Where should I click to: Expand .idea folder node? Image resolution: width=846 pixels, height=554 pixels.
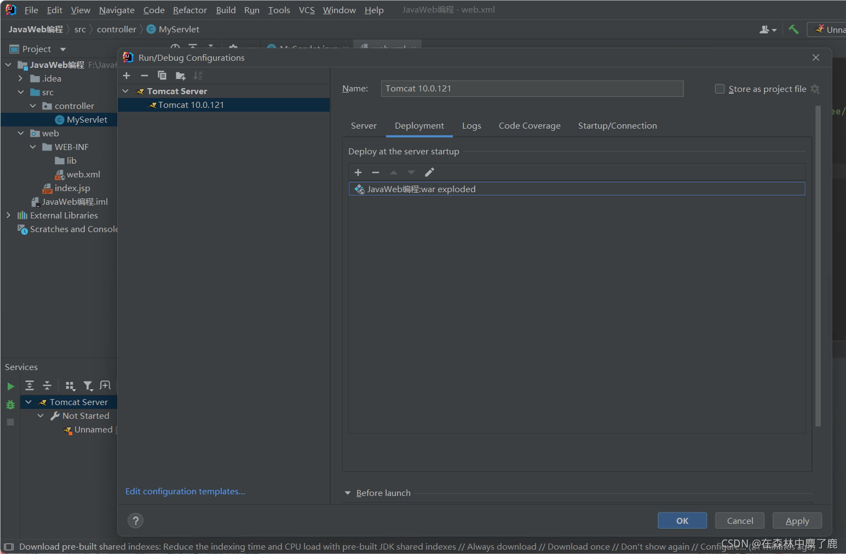(20, 78)
